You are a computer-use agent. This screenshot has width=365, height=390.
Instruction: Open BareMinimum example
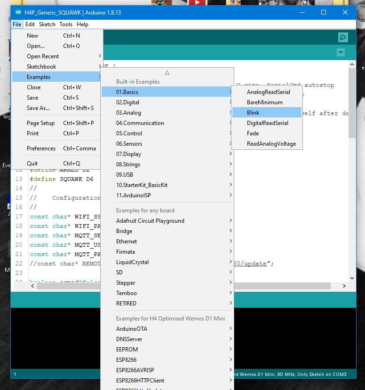(x=267, y=102)
